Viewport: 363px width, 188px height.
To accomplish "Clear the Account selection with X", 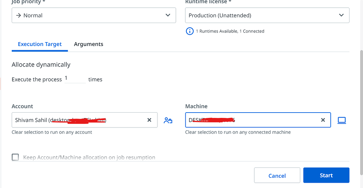I will [x=149, y=120].
